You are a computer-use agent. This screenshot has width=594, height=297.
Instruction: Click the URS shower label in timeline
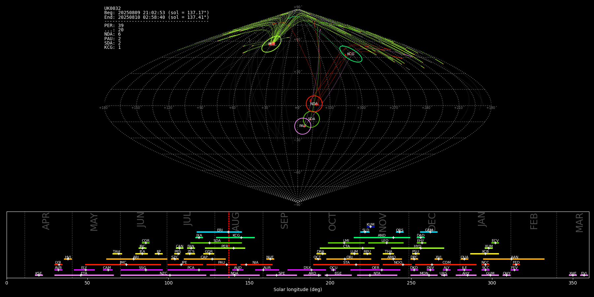(444, 274)
